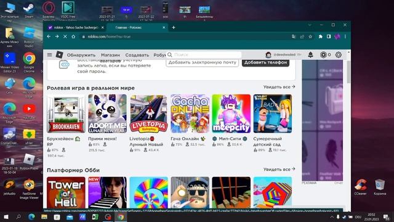Toggle Chrome side panel icon

pos(329,36)
